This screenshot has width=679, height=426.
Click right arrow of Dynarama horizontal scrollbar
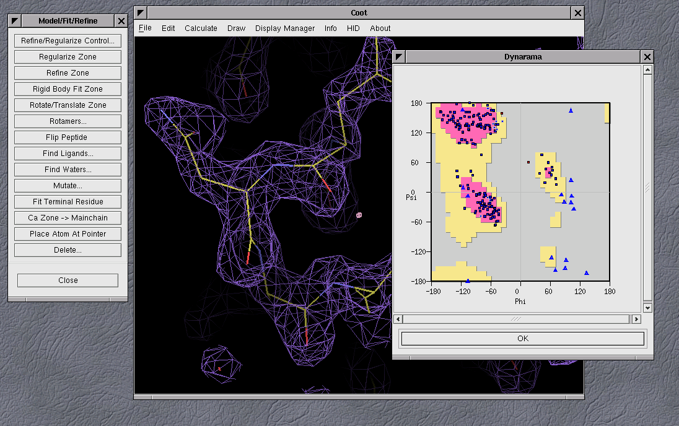(x=636, y=319)
